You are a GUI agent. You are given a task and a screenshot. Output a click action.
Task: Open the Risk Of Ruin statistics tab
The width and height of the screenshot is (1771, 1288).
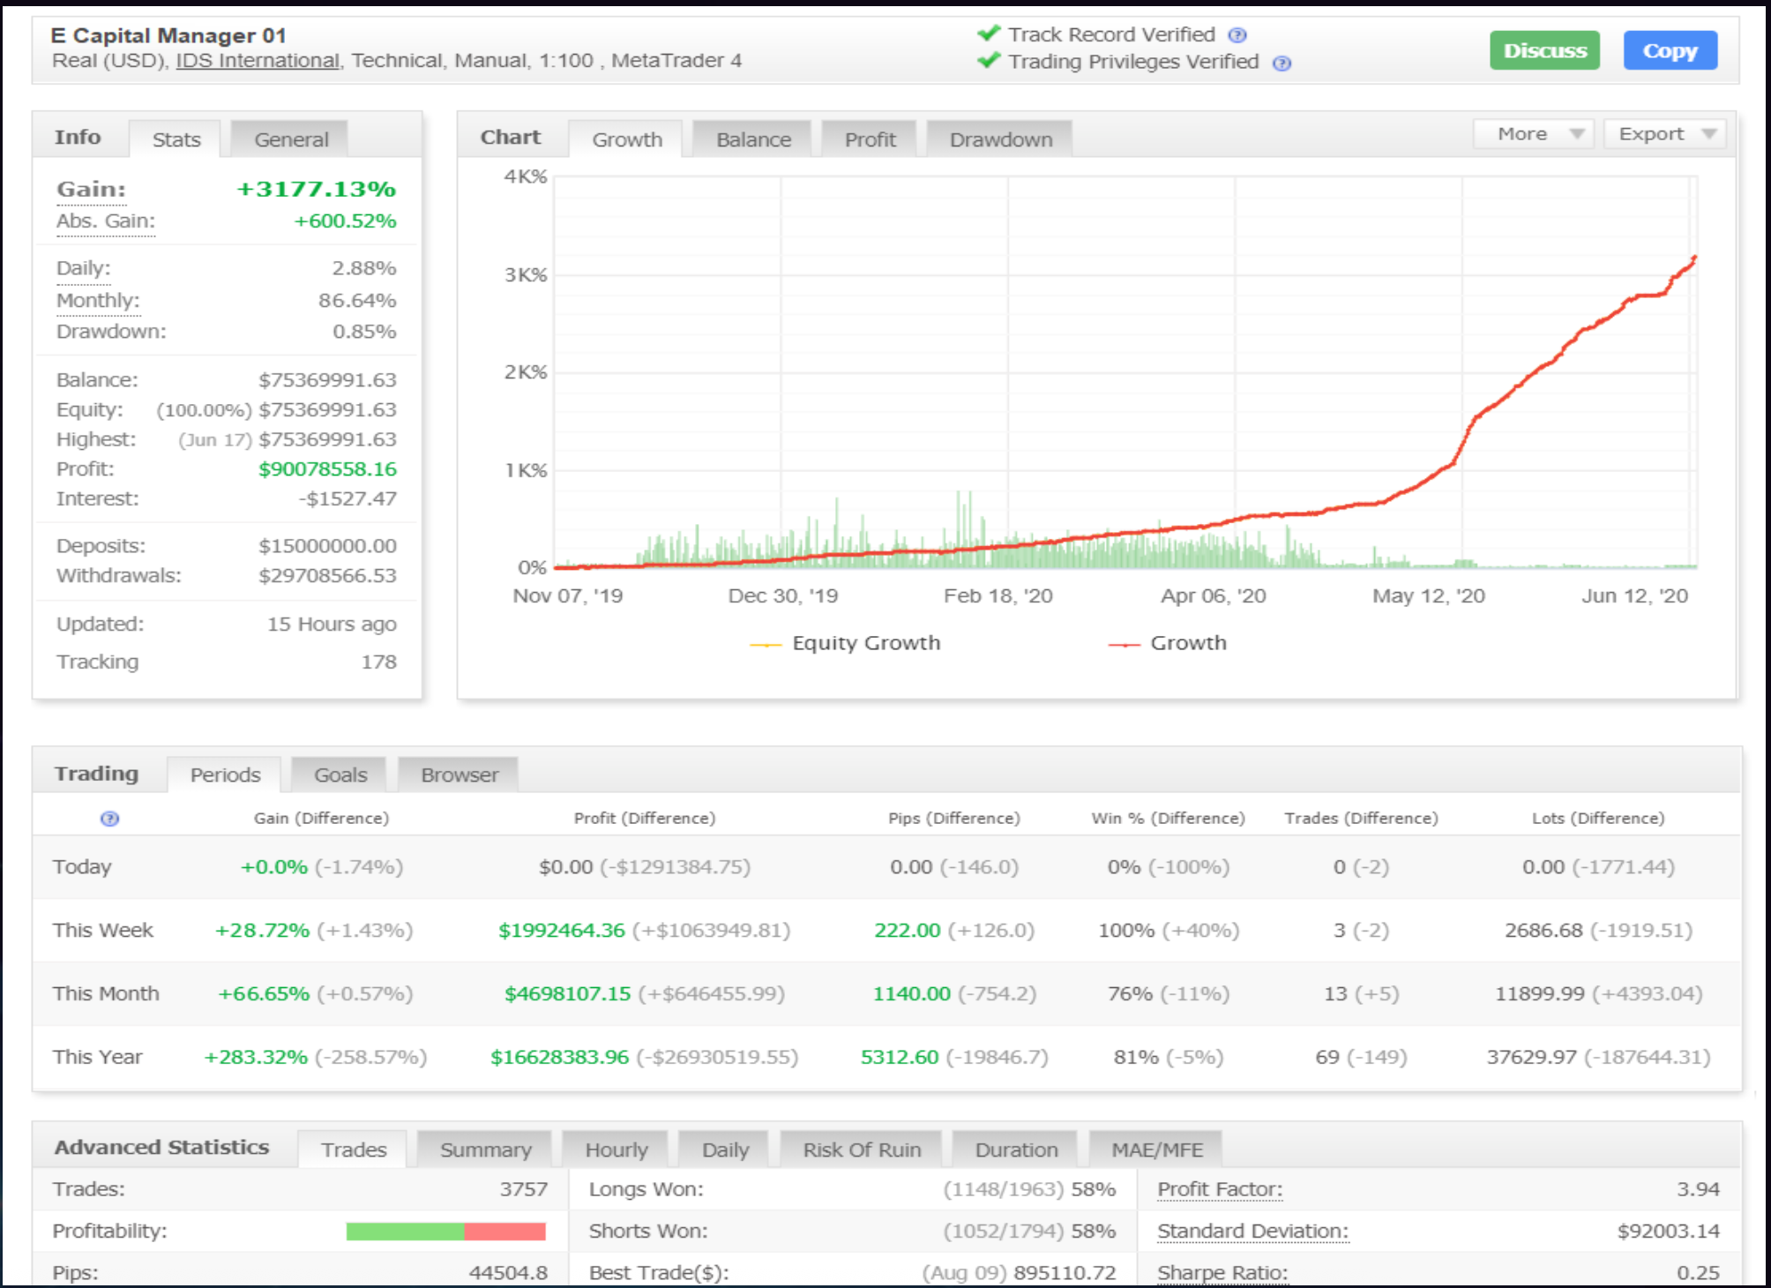(x=861, y=1149)
